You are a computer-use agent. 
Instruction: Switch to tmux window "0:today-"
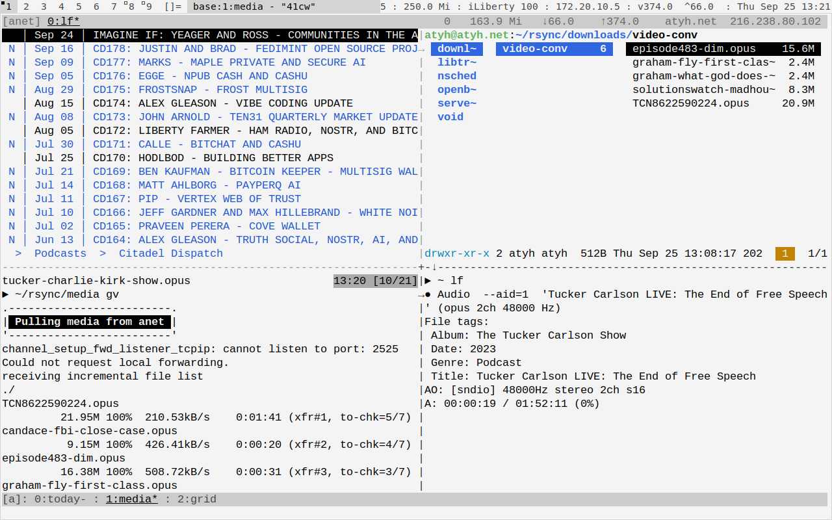(60, 499)
